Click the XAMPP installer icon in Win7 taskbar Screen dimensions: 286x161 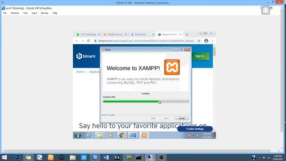click(x=144, y=135)
